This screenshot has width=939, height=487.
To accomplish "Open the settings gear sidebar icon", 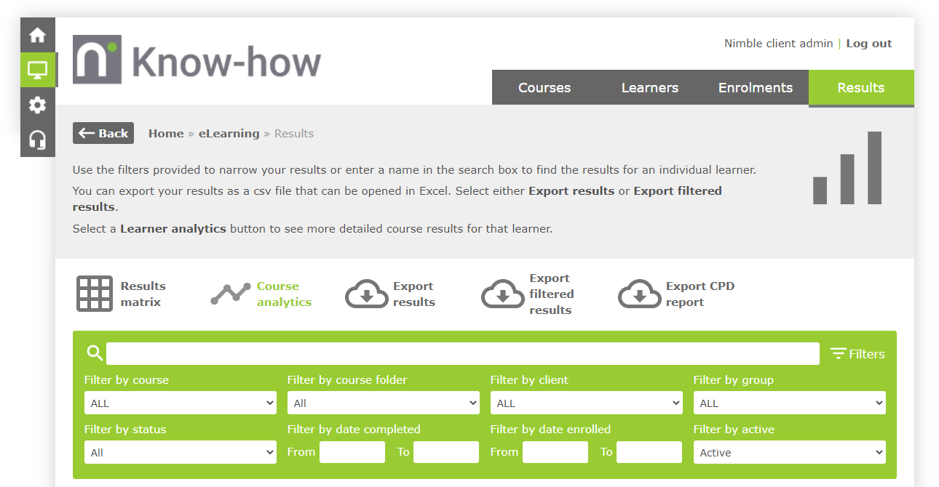I will (x=37, y=105).
